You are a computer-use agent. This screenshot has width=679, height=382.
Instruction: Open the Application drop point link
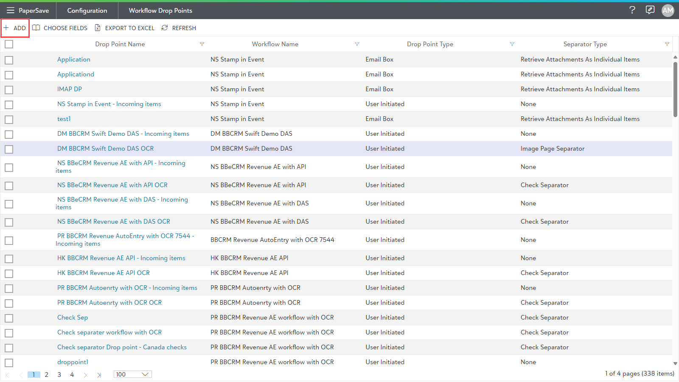click(x=74, y=59)
